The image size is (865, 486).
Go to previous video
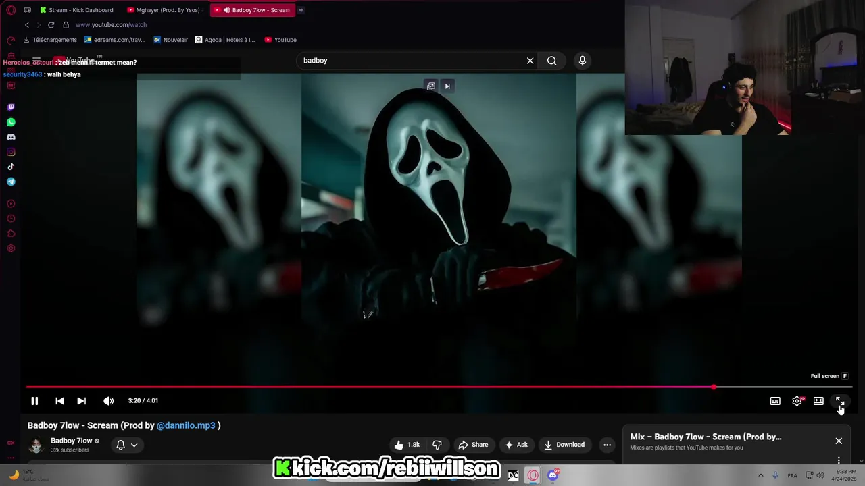59,401
